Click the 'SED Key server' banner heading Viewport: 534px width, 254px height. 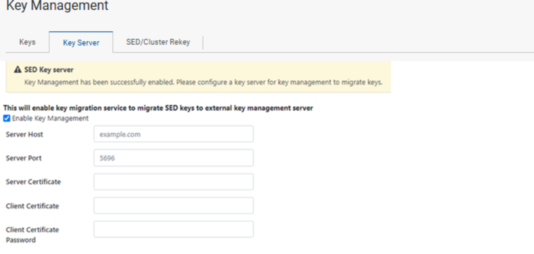pyautogui.click(x=49, y=70)
